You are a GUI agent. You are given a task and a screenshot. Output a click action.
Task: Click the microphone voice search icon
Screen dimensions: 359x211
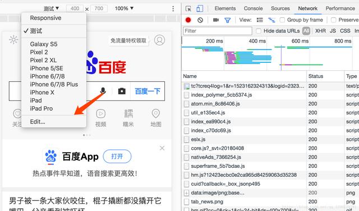tap(103, 91)
